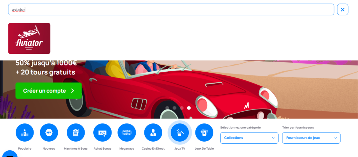The image size is (358, 157).
Task: Click the Jeux De Table label
Action: click(204, 149)
